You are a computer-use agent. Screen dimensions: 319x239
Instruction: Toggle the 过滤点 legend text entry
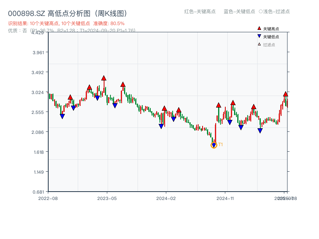tap(269, 45)
